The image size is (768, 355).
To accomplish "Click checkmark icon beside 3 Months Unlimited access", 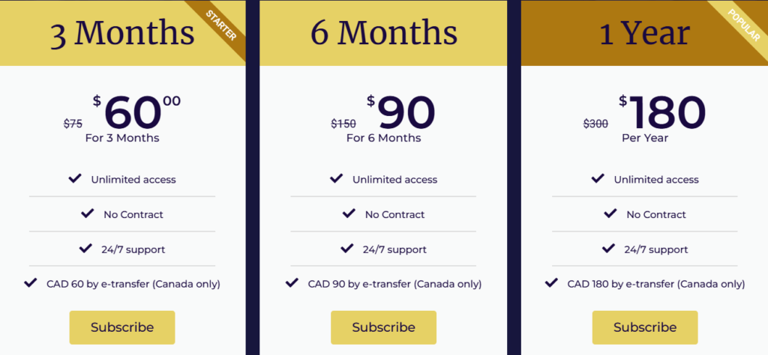I will coord(75,179).
